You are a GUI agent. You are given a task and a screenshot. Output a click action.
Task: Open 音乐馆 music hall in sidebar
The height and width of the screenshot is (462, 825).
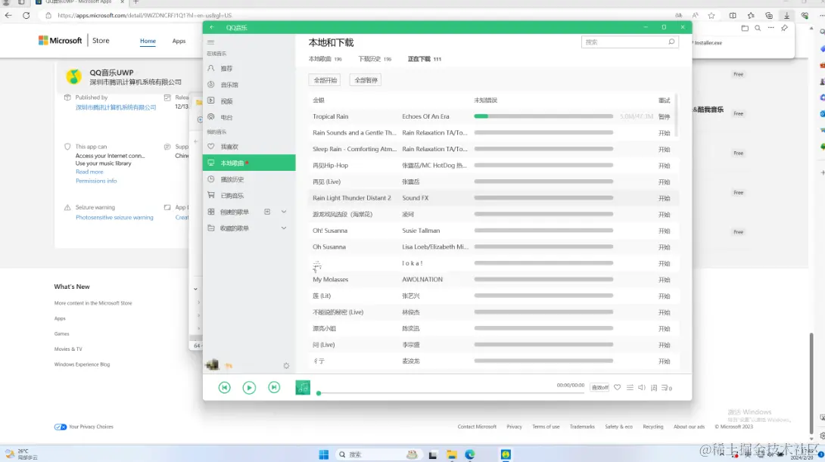(x=229, y=85)
